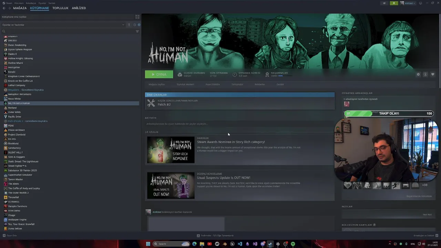Switch library to grid view icon
441x248 pixels.
pos(137,17)
